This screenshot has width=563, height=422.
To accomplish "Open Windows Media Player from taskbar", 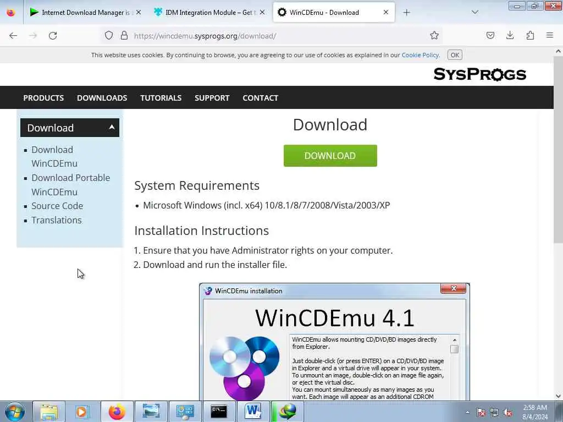I will 82,412.
